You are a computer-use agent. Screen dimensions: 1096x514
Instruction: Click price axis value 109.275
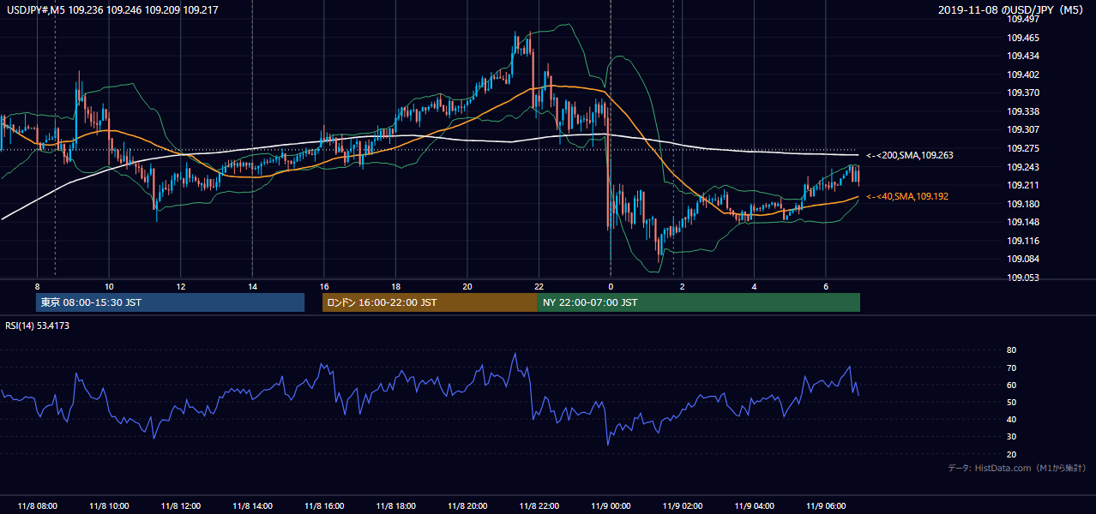tap(1023, 148)
